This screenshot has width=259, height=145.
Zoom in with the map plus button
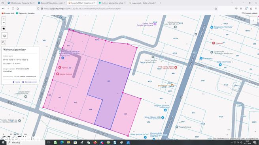pos(4,19)
